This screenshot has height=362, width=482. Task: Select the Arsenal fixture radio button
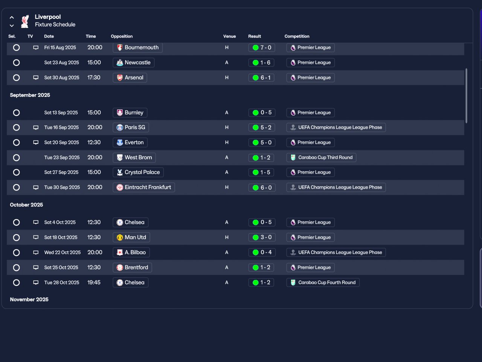tap(16, 78)
